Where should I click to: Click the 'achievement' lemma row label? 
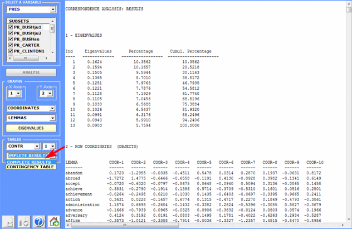pos(79,194)
